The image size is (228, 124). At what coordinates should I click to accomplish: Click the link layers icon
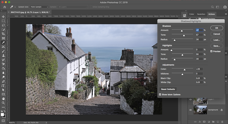tap(195, 122)
